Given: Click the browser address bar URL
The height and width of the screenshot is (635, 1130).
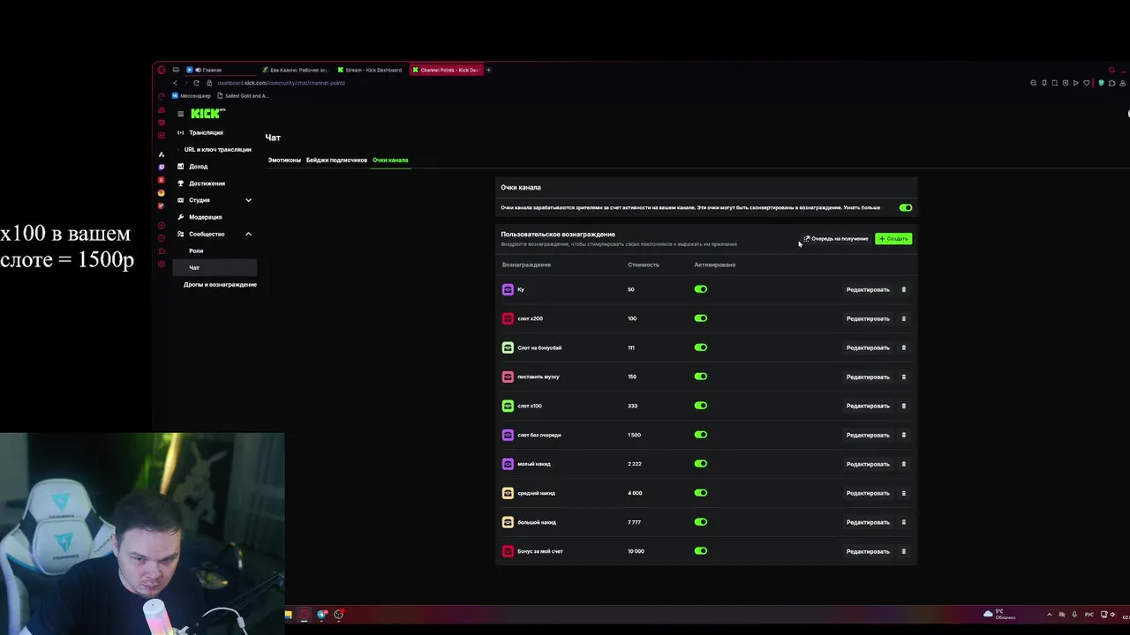Looking at the screenshot, I should pos(282,83).
